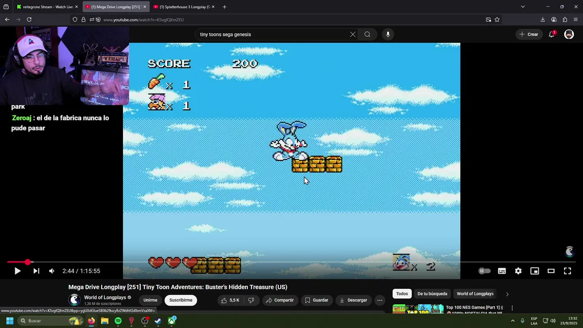Switch to reitegrone Stream tab

click(x=48, y=7)
